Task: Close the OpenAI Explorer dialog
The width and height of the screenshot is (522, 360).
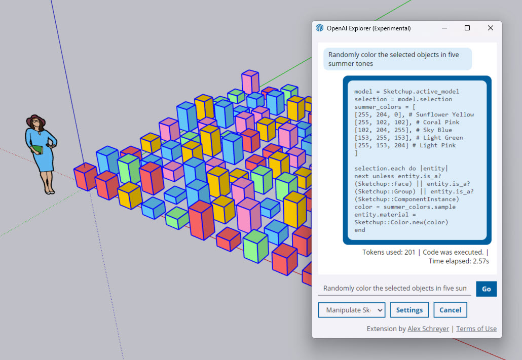Action: (x=490, y=28)
